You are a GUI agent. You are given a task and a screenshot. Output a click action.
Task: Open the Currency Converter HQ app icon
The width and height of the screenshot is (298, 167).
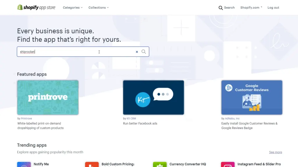click(x=160, y=164)
